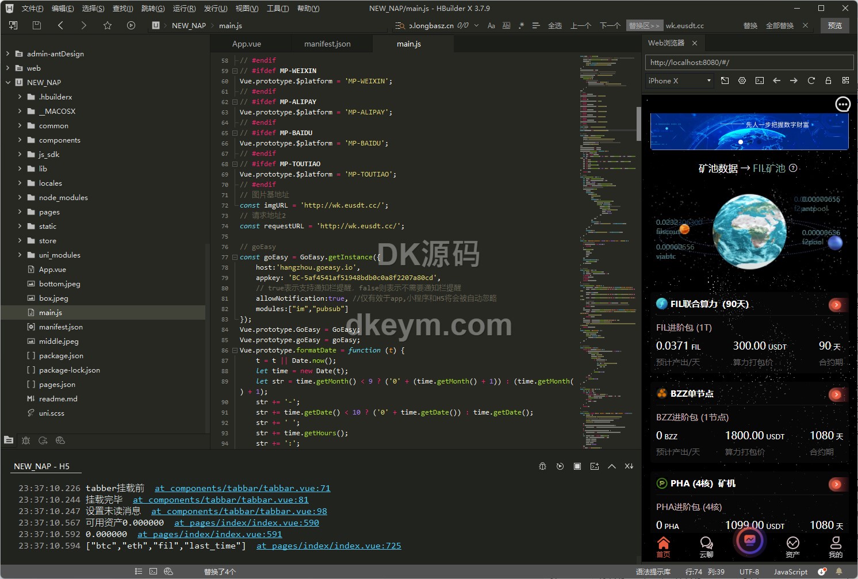
Task: Open the iPhone X device dropdown
Action: point(679,80)
